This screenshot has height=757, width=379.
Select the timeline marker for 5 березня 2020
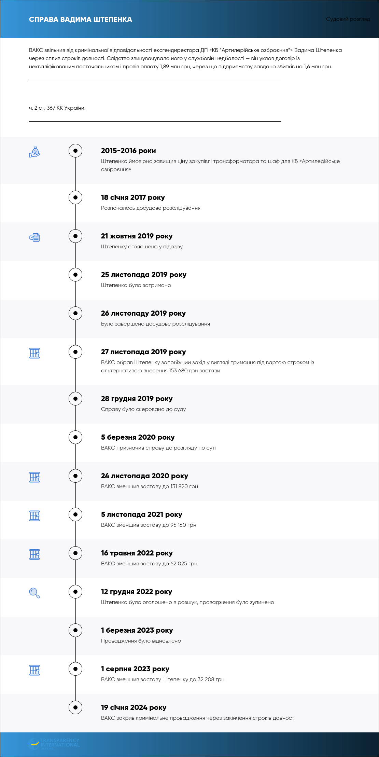pyautogui.click(x=75, y=437)
